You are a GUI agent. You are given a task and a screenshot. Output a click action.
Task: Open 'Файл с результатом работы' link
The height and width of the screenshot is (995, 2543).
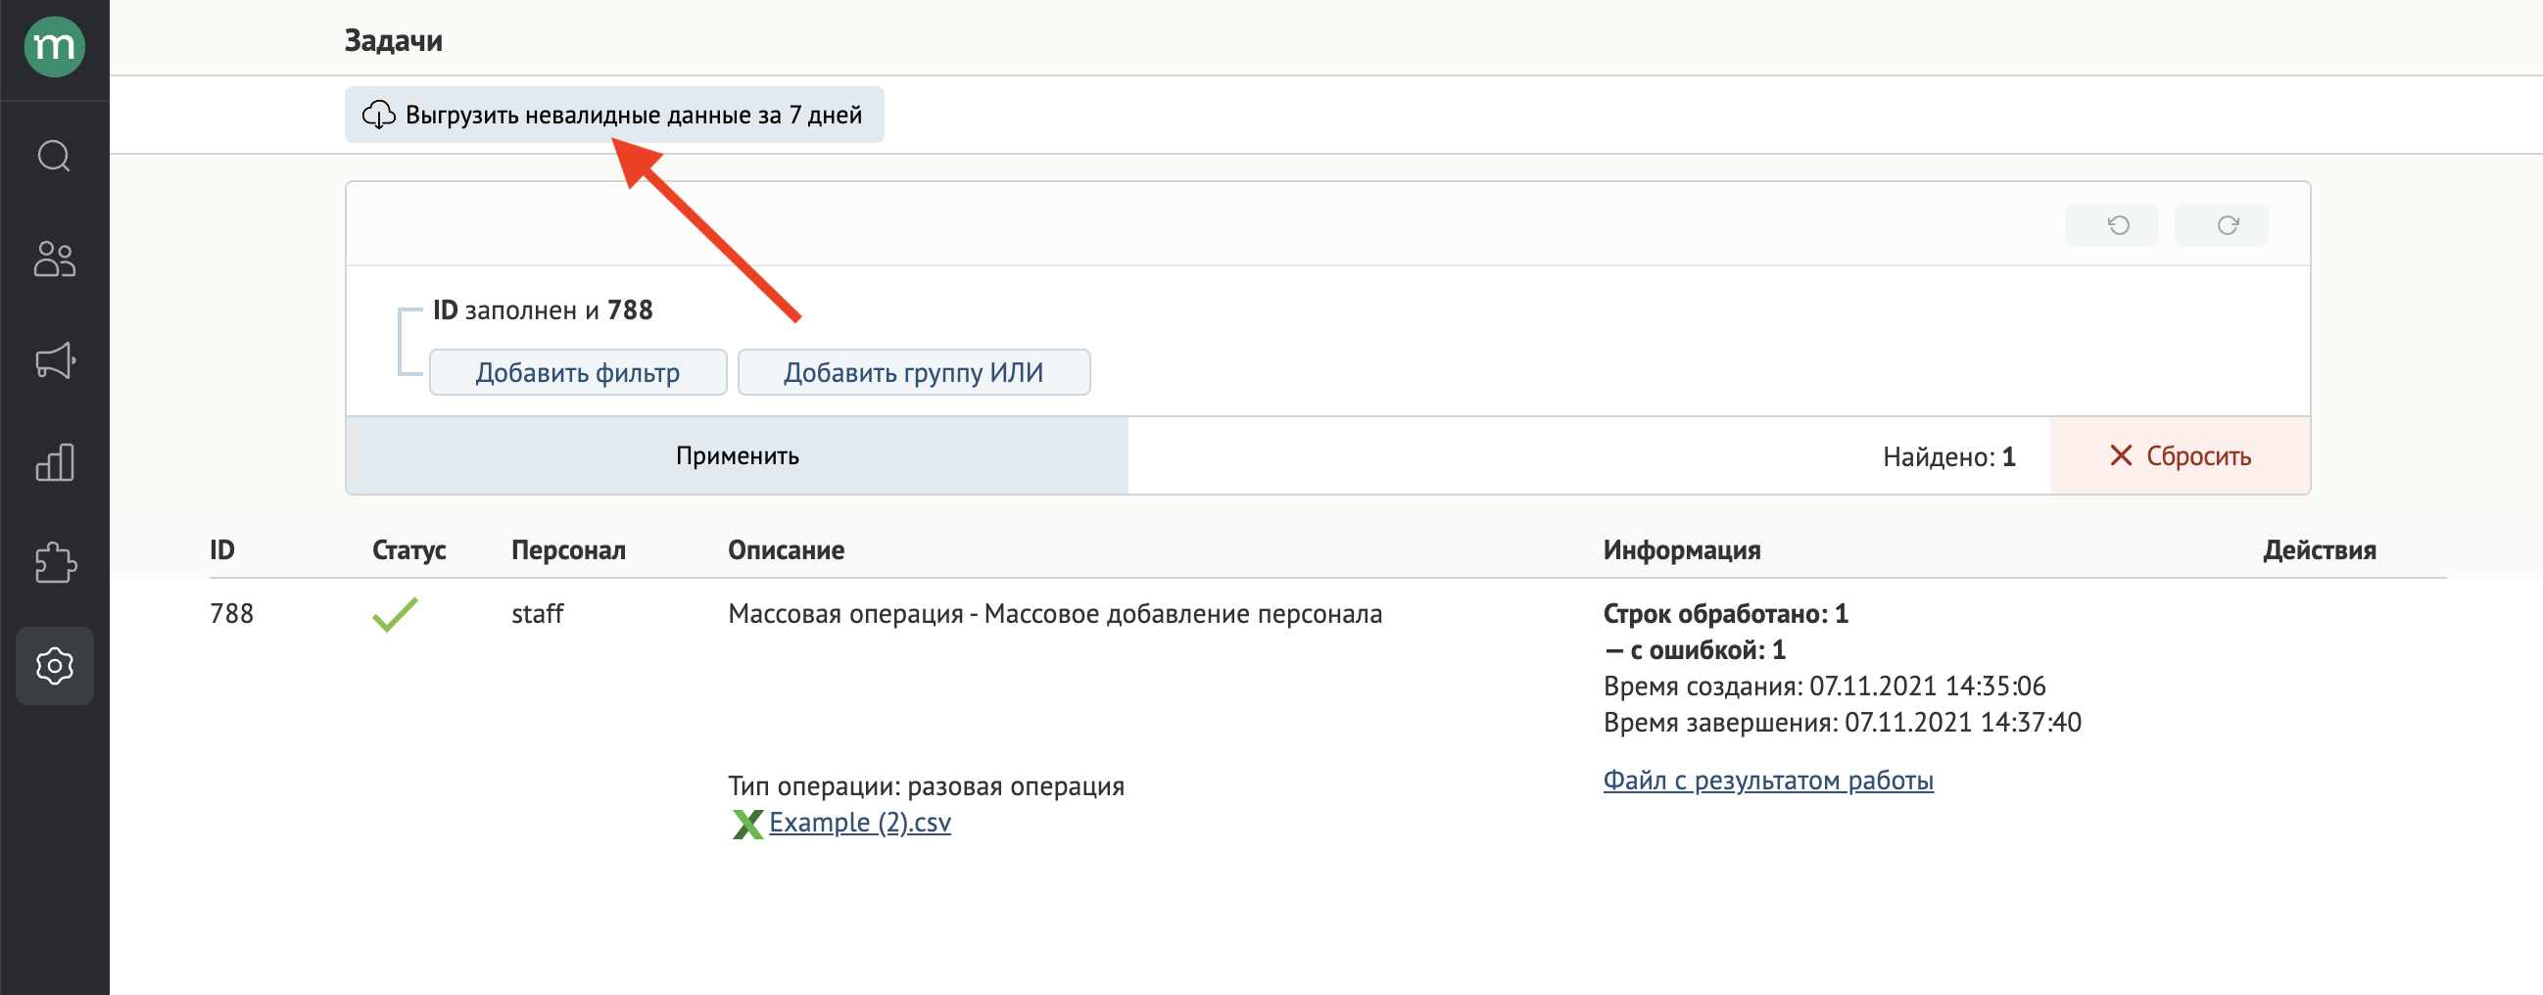coord(1768,780)
